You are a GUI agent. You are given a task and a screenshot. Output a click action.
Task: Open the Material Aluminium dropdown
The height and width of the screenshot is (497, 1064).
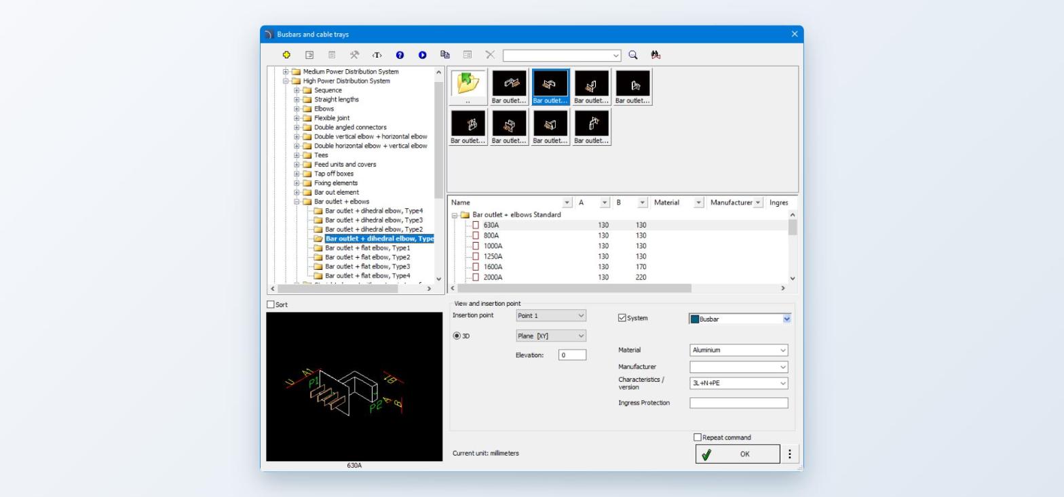pyautogui.click(x=739, y=350)
